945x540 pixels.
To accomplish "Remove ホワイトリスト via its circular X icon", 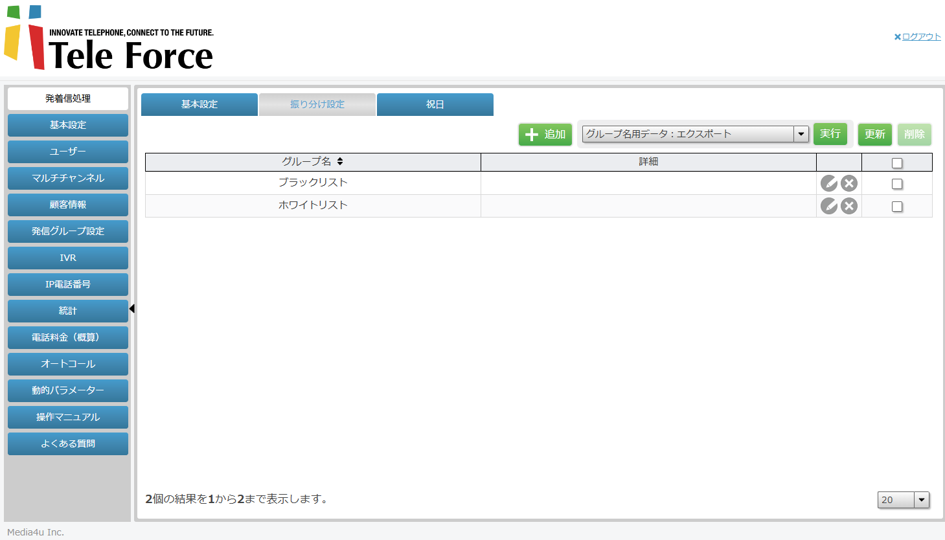I will tap(848, 206).
